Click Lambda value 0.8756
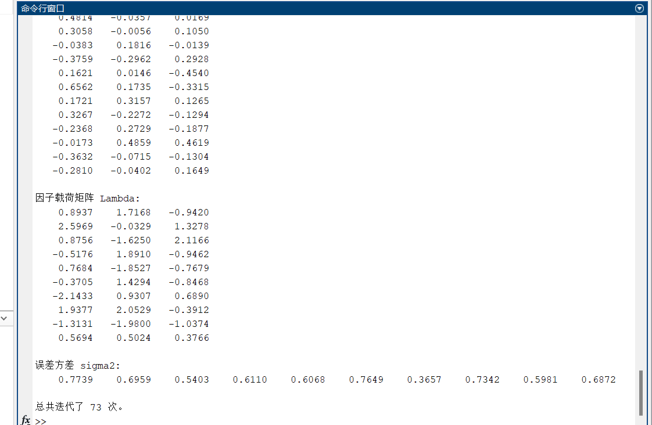Screen dimensions: 652x425 [76, 240]
